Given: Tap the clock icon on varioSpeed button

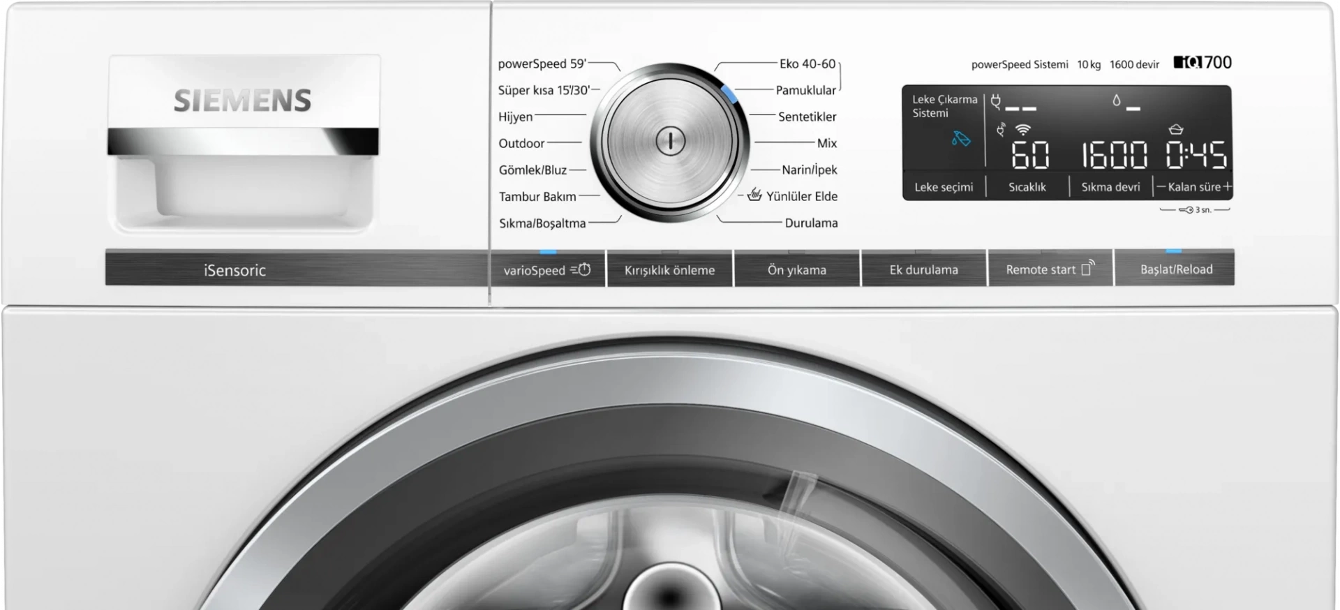Looking at the screenshot, I should (581, 269).
